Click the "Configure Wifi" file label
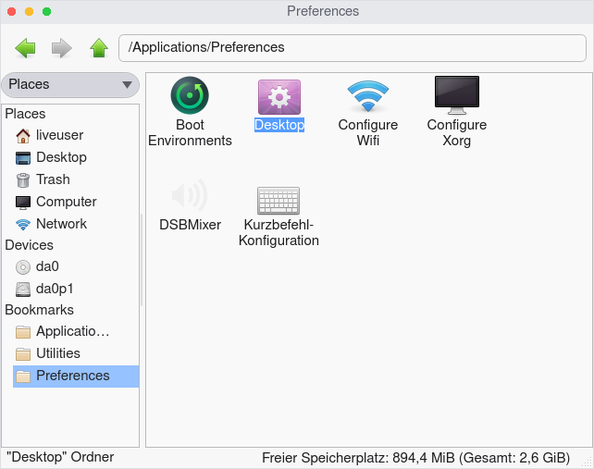The height and width of the screenshot is (469, 594). click(368, 132)
